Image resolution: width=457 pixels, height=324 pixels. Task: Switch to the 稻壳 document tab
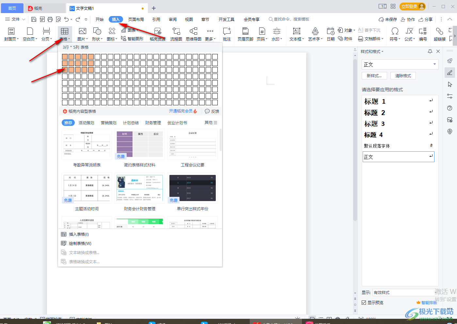45,8
